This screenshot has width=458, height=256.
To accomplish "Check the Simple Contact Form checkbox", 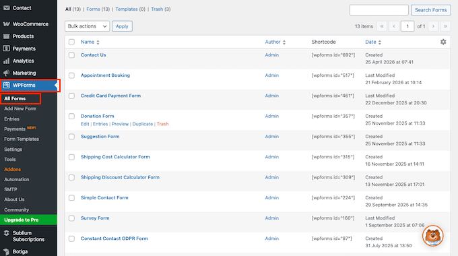I will pos(71,198).
